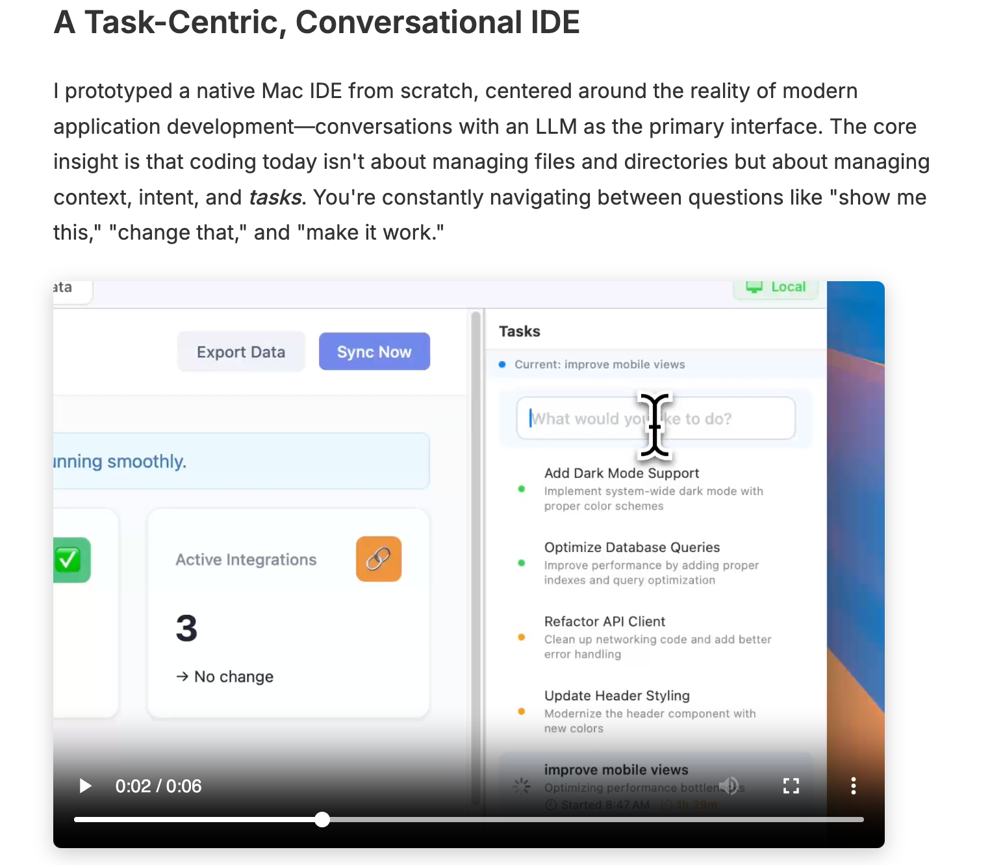Click the orange link integrations icon
The height and width of the screenshot is (865, 1003).
(x=379, y=559)
